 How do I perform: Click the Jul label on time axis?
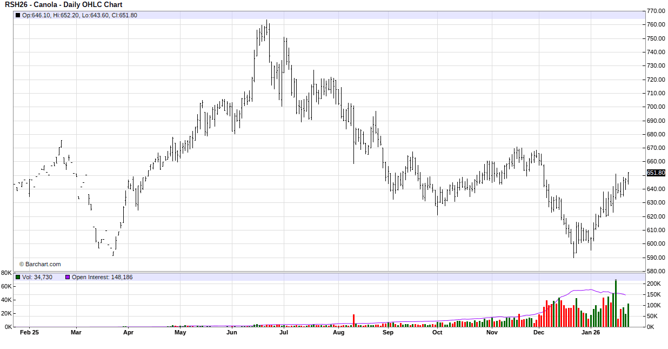(x=283, y=333)
